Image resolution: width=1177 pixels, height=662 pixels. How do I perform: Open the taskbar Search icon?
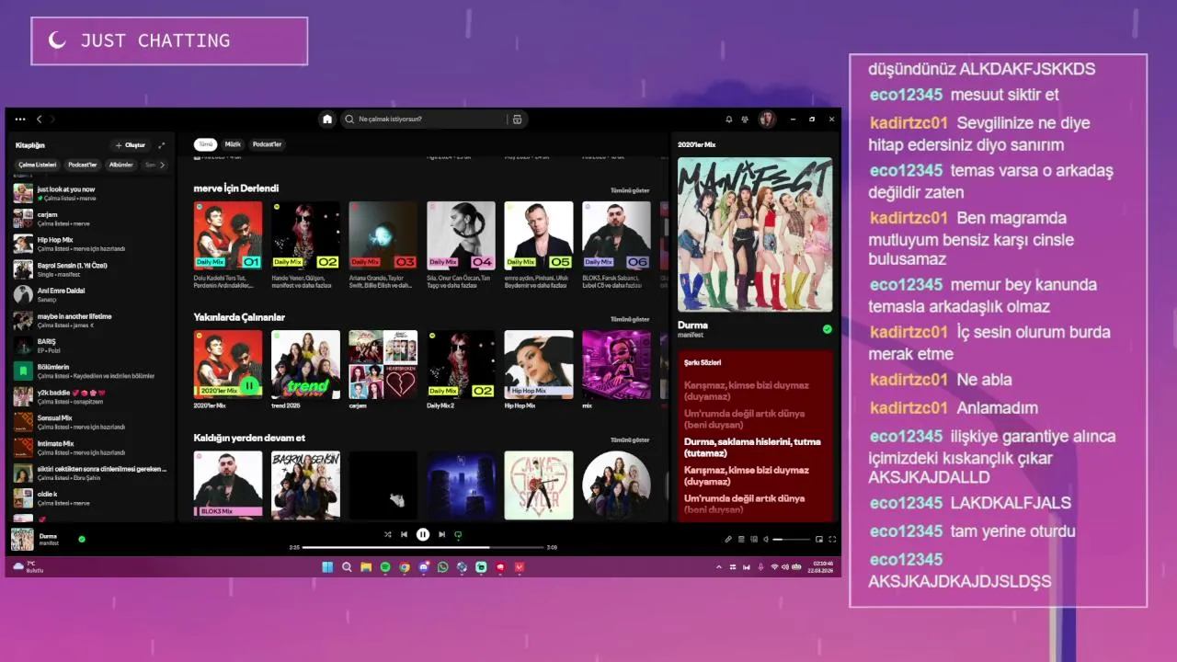coord(347,567)
